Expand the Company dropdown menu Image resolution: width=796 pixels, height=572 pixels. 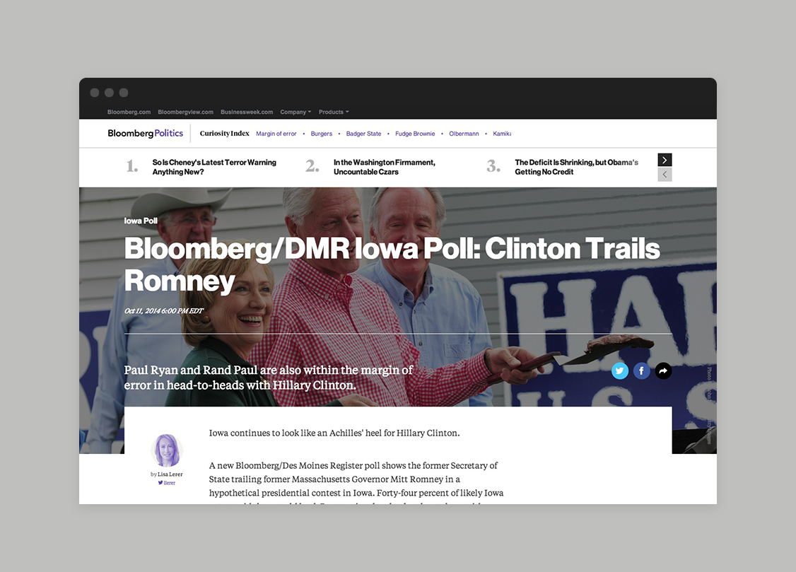click(295, 112)
